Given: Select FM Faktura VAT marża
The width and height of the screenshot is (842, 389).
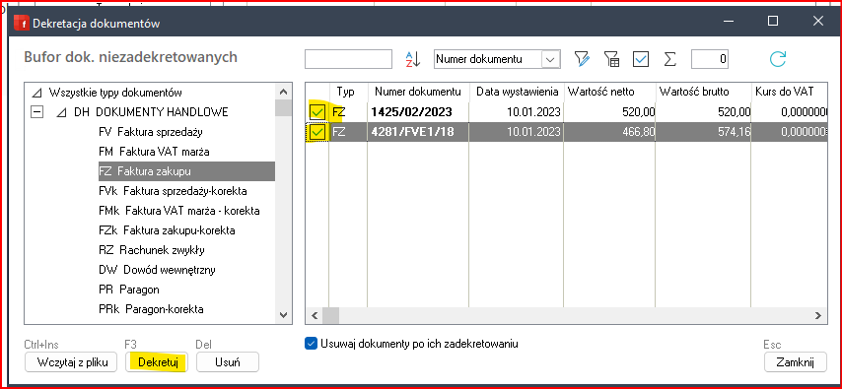Looking at the screenshot, I should point(154,152).
